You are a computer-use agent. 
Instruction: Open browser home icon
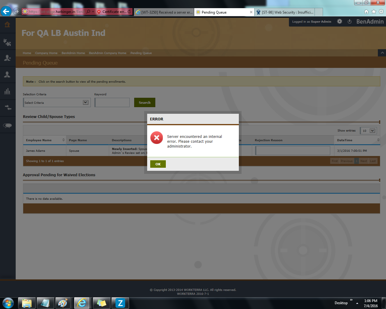[x=366, y=11]
